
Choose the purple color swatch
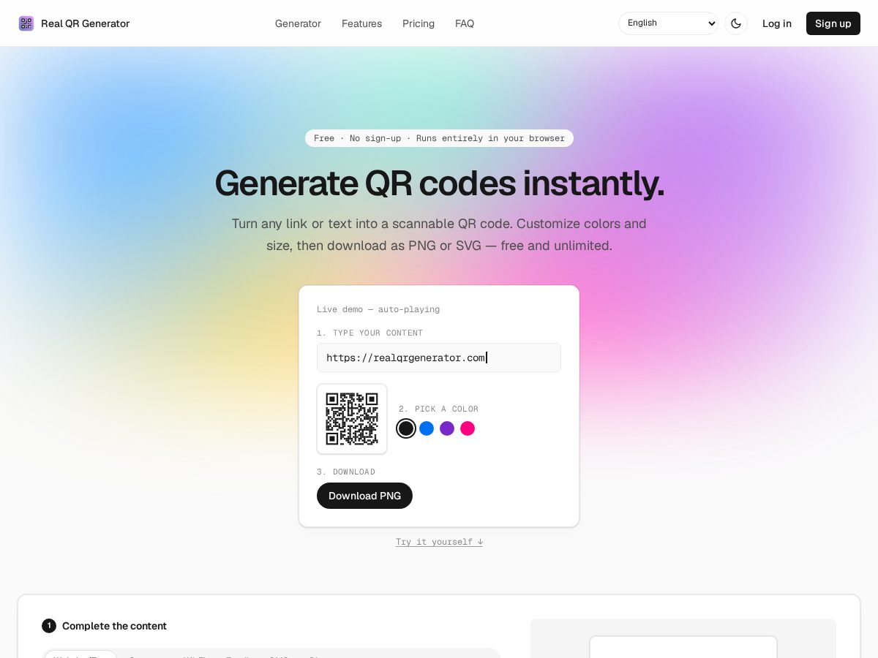tap(447, 428)
